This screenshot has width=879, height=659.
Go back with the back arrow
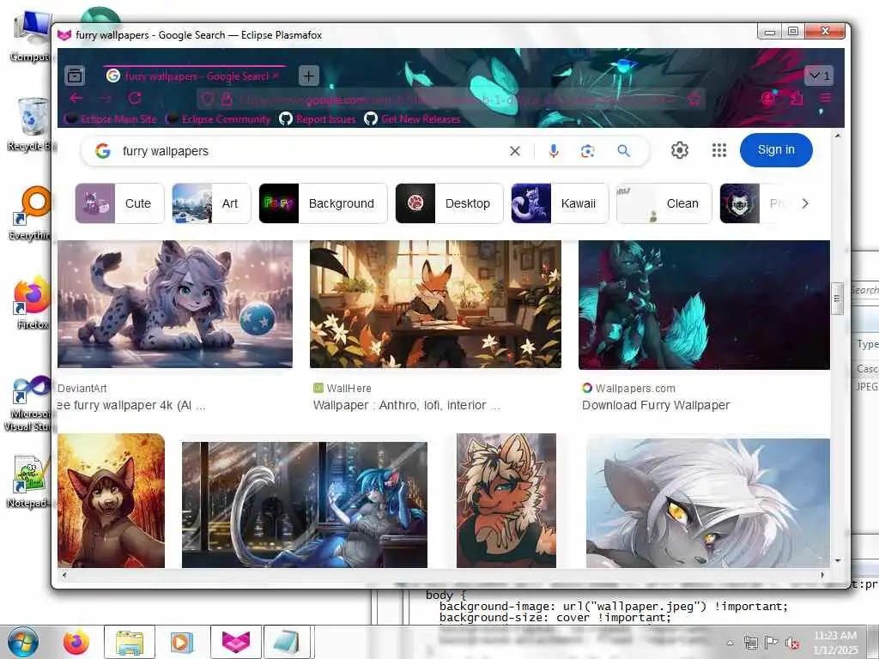(x=76, y=99)
